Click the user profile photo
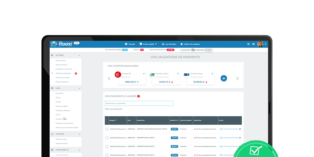314x157 pixels. (x=260, y=44)
